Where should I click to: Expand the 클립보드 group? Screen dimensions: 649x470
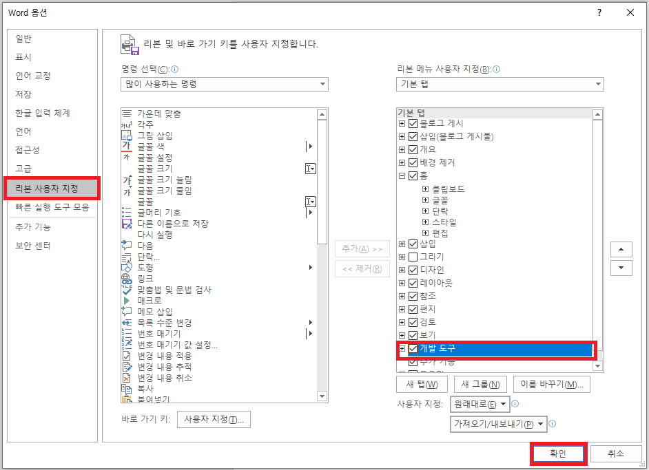pyautogui.click(x=425, y=189)
